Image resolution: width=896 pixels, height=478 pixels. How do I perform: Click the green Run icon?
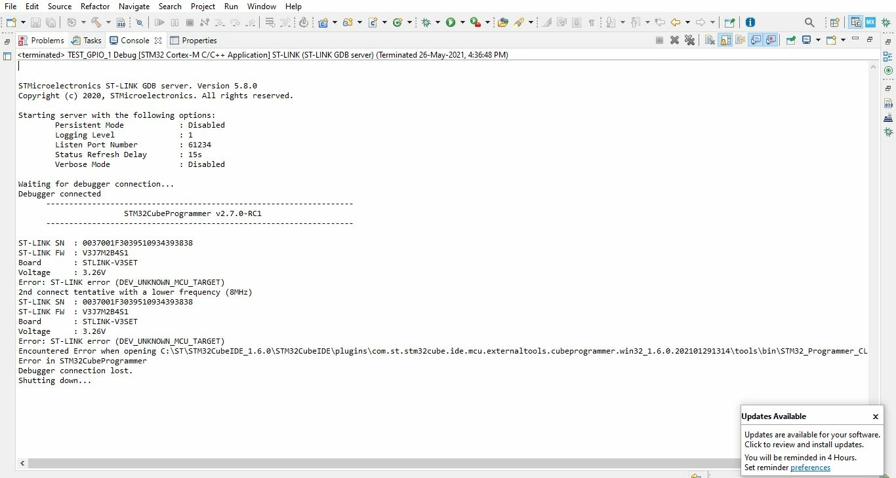[x=451, y=22]
